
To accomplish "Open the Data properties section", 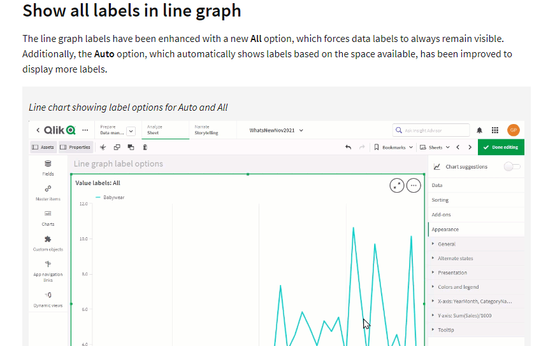I will (476, 185).
